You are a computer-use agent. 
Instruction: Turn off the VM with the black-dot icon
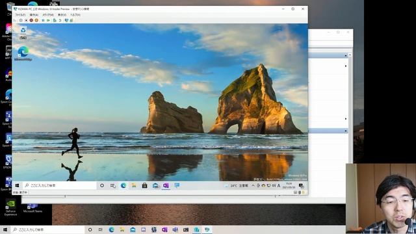(26, 20)
